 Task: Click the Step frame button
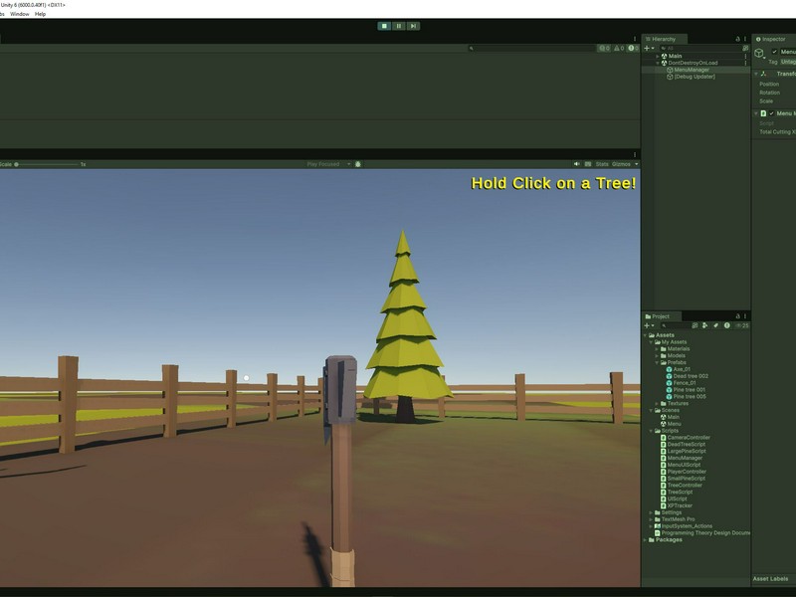(412, 26)
